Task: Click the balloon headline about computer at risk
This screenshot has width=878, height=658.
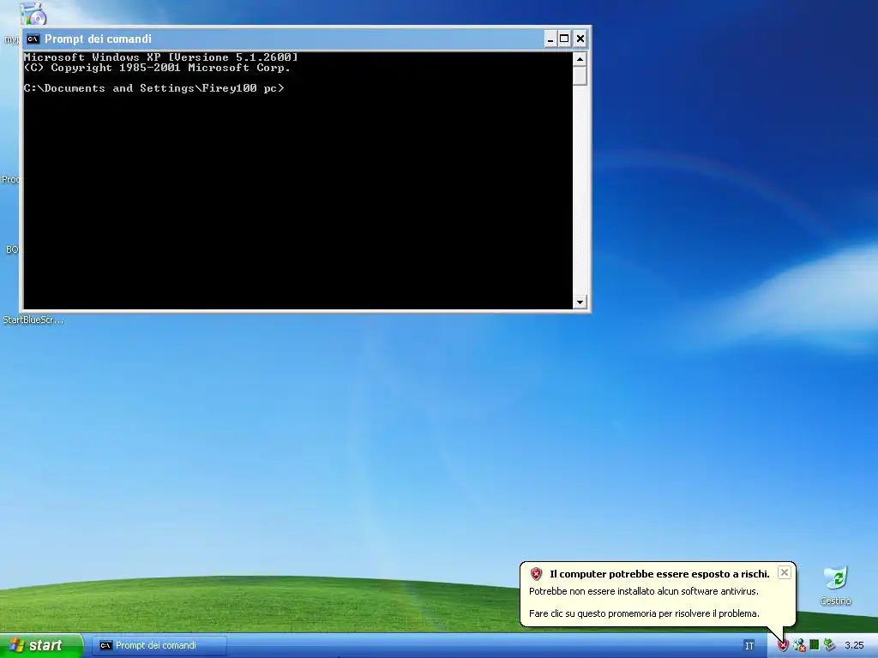Action: click(x=659, y=574)
